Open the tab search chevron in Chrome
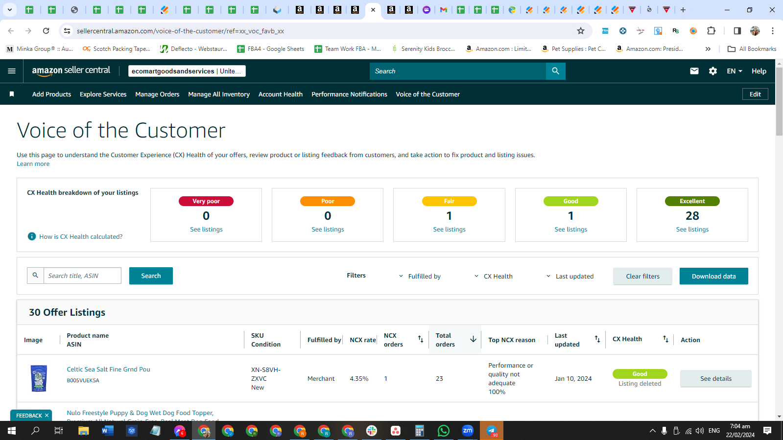This screenshot has height=440, width=783. coord(9,10)
